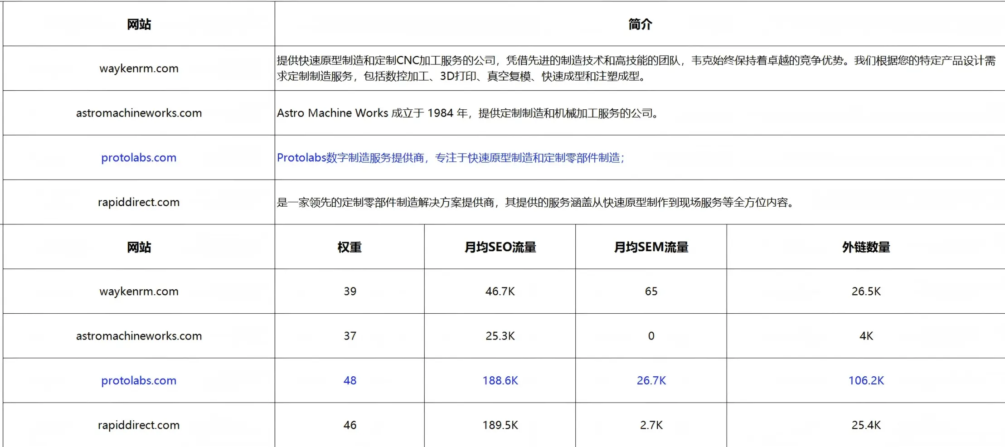Click the blue backlink value 106.2K
Screen dimensions: 1005x447
(x=866, y=380)
